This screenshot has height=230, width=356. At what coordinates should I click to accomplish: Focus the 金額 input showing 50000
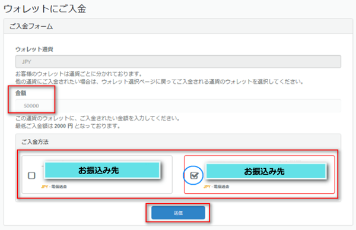[x=178, y=106]
